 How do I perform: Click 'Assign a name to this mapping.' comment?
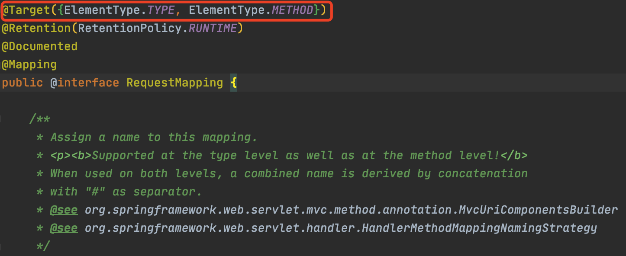click(x=154, y=137)
